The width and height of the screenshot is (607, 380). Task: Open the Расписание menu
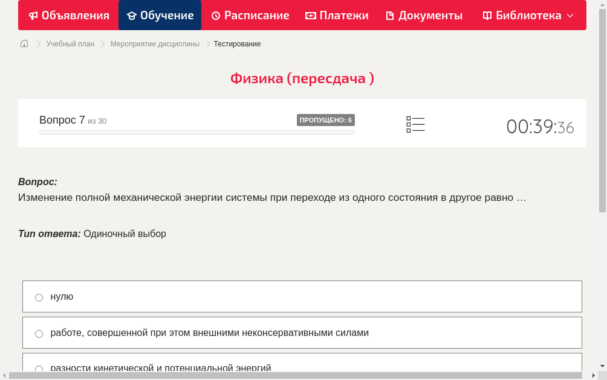[250, 15]
